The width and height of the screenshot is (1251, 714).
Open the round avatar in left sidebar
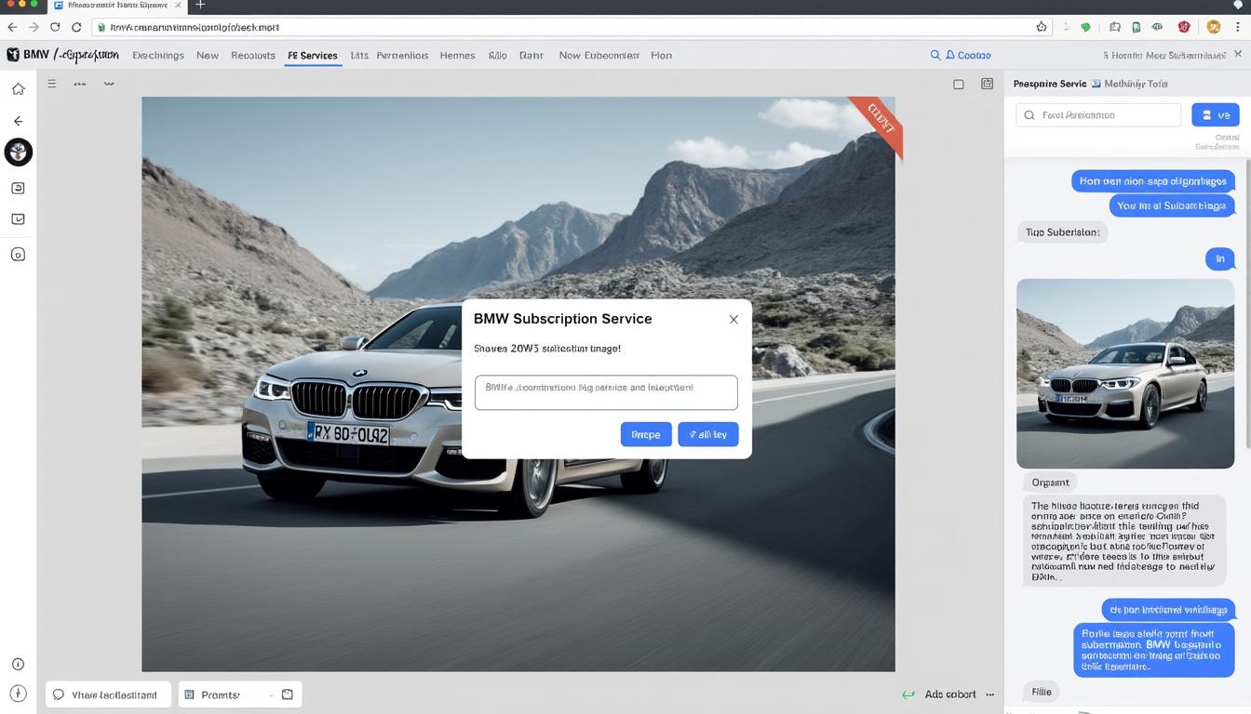[18, 152]
